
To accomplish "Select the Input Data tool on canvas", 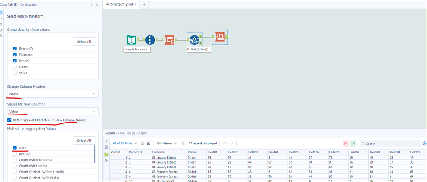I will click(x=131, y=40).
